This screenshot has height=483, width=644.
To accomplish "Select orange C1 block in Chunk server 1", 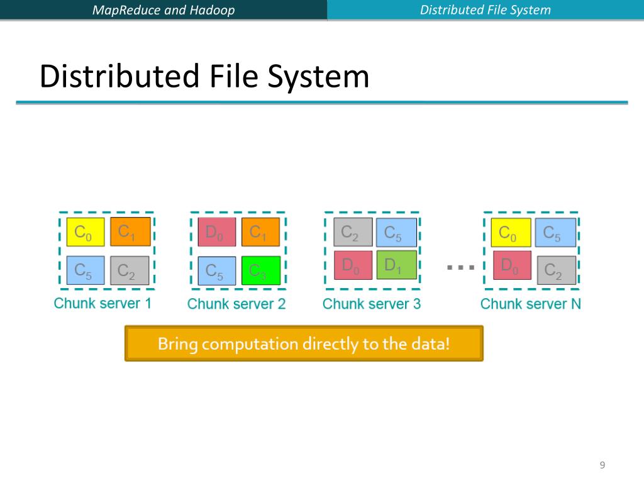I will click(x=131, y=232).
